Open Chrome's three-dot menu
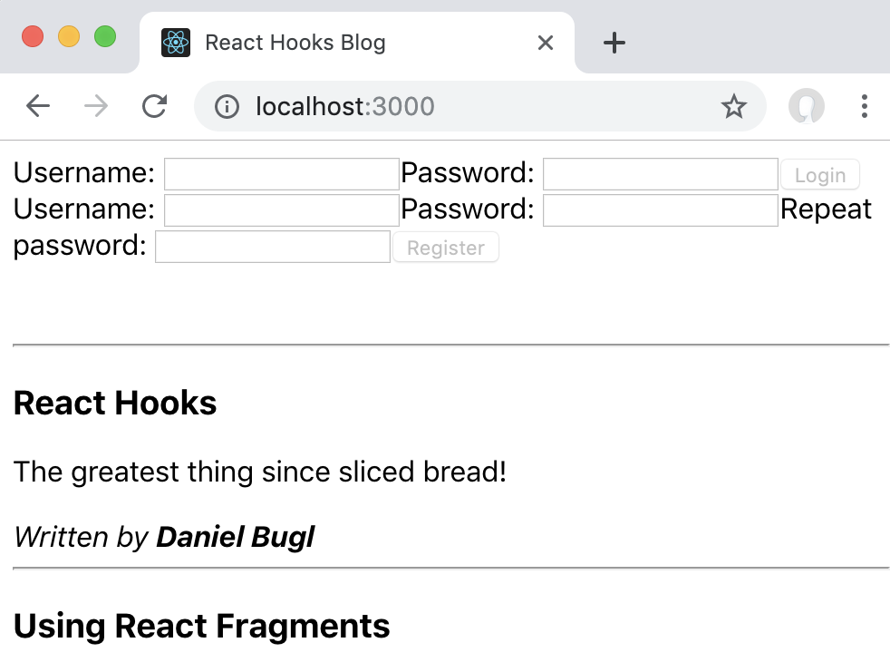 [x=864, y=107]
